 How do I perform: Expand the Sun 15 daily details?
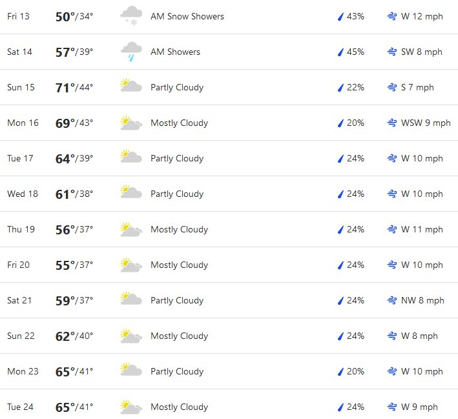click(229, 87)
